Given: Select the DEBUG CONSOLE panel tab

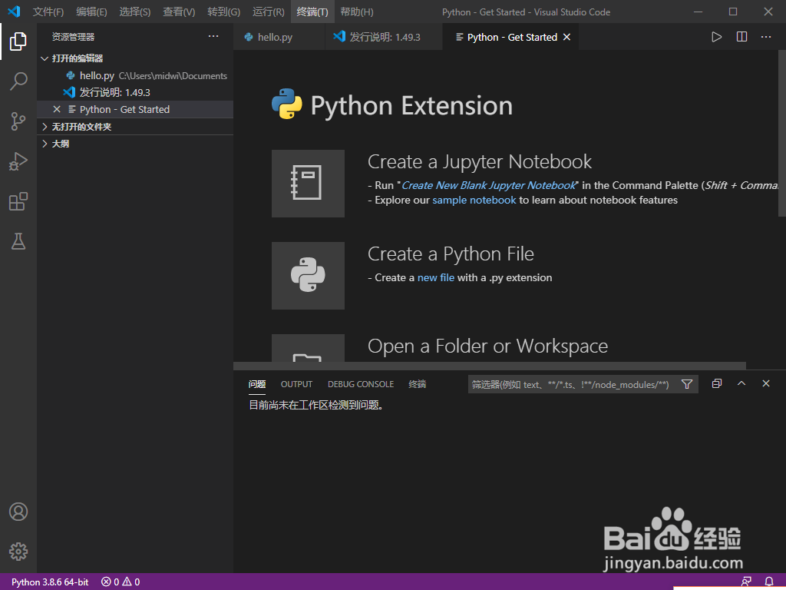Looking at the screenshot, I should [x=361, y=384].
